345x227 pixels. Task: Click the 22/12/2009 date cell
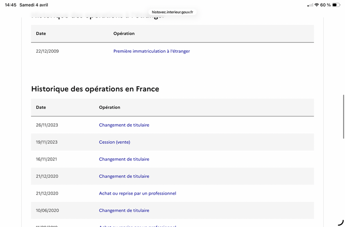[x=47, y=51]
